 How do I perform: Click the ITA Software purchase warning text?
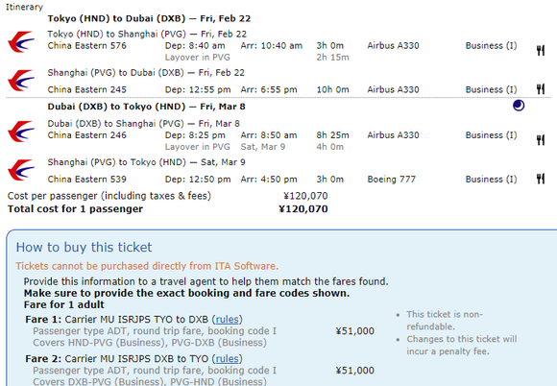[x=147, y=266]
